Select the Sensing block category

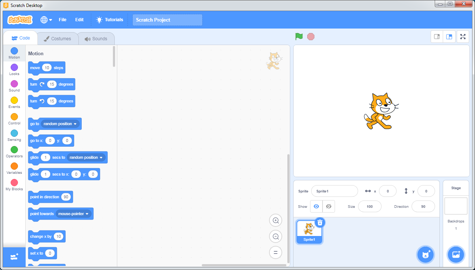tap(14, 136)
